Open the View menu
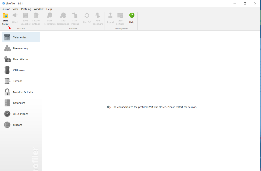This screenshot has height=171, width=261. [16, 9]
